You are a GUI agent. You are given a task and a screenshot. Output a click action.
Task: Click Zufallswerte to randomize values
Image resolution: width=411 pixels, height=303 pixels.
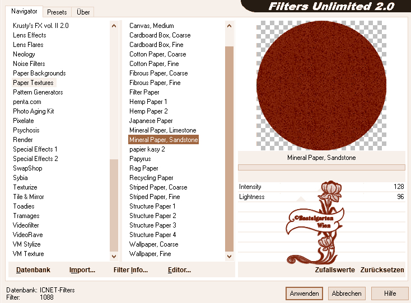click(335, 270)
